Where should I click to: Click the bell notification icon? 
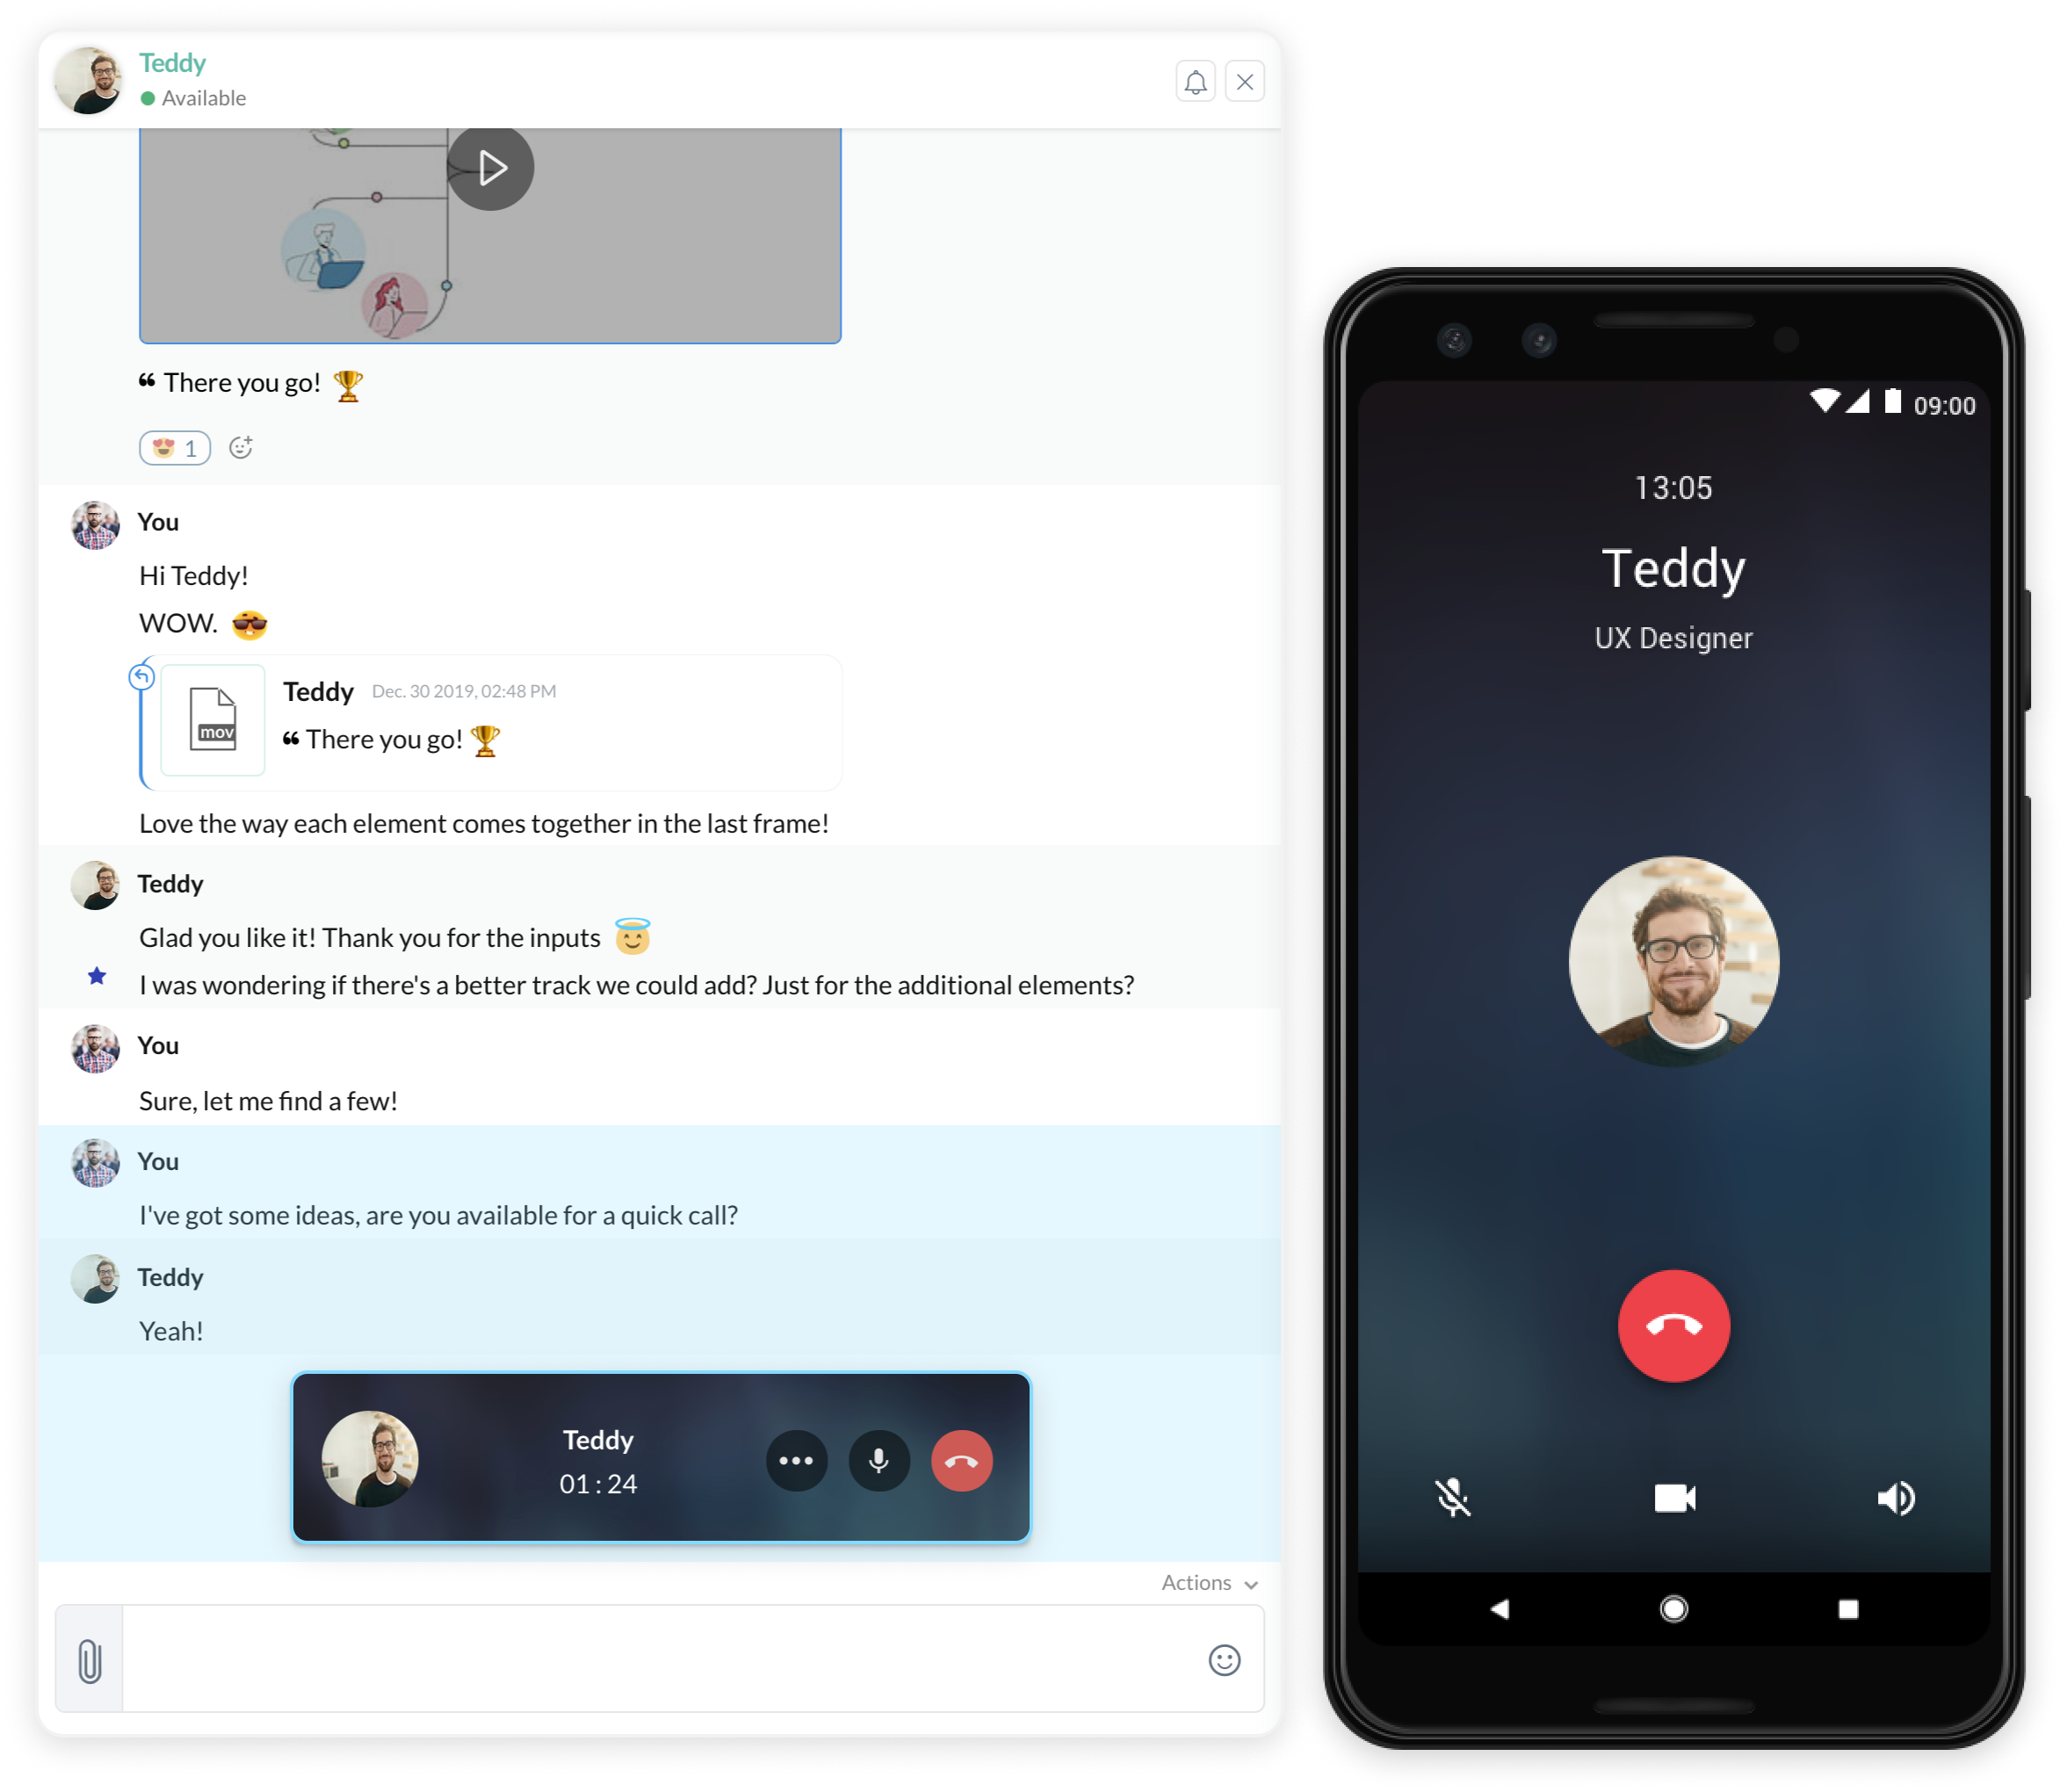pyautogui.click(x=1196, y=79)
